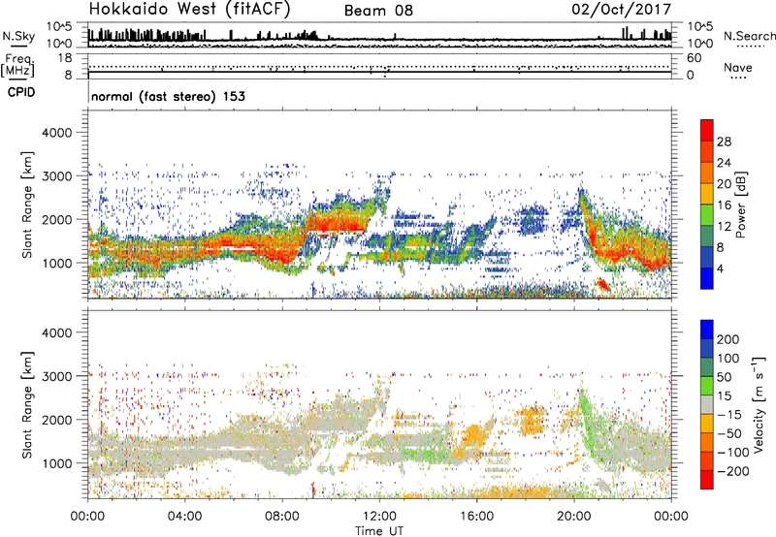The image size is (776, 537).
Task: Click the '16:00' time tick label
Action: [x=476, y=517]
